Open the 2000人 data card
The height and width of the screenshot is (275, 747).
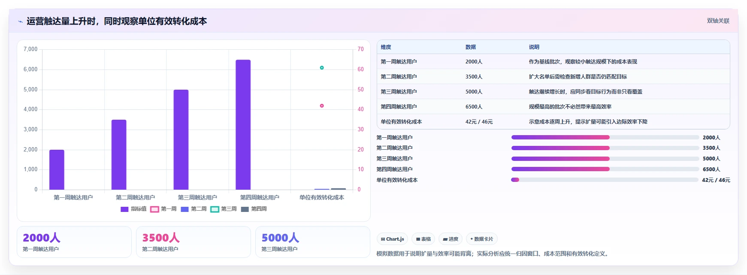74,242
